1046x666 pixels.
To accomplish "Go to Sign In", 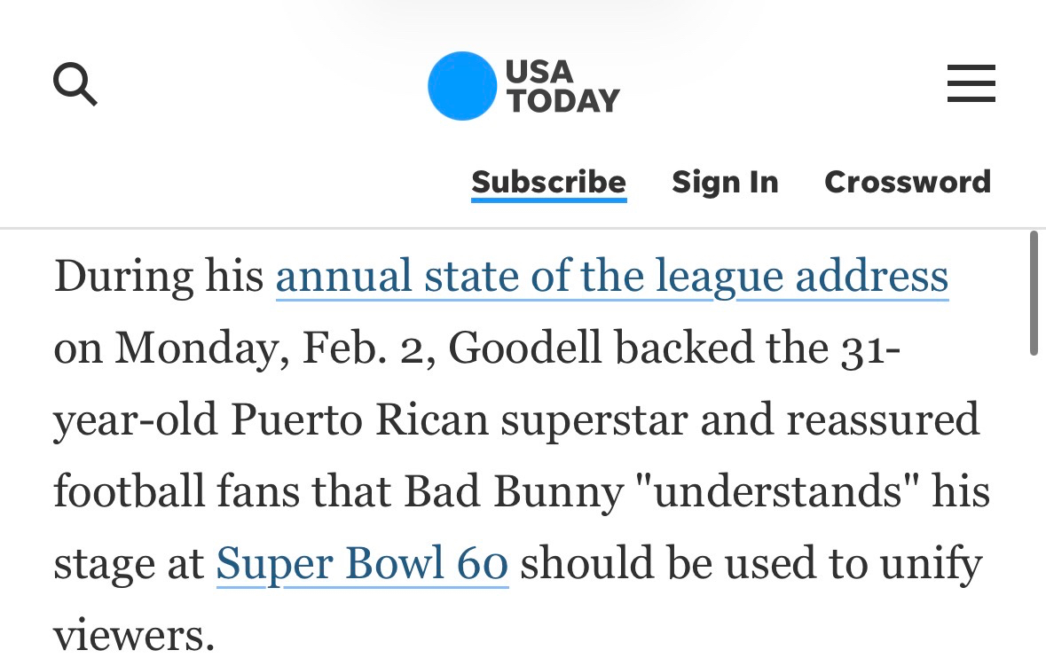I will pyautogui.click(x=725, y=182).
